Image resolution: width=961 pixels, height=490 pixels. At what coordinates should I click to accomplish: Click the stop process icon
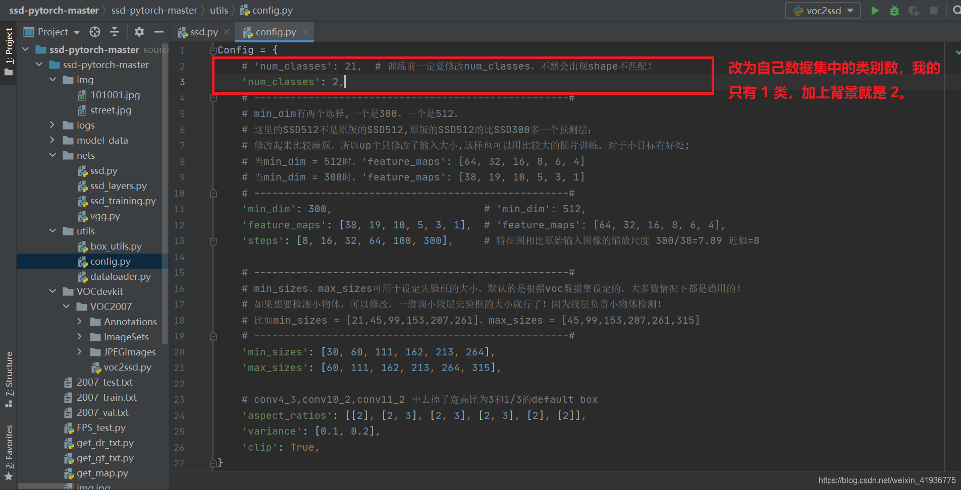click(x=934, y=11)
